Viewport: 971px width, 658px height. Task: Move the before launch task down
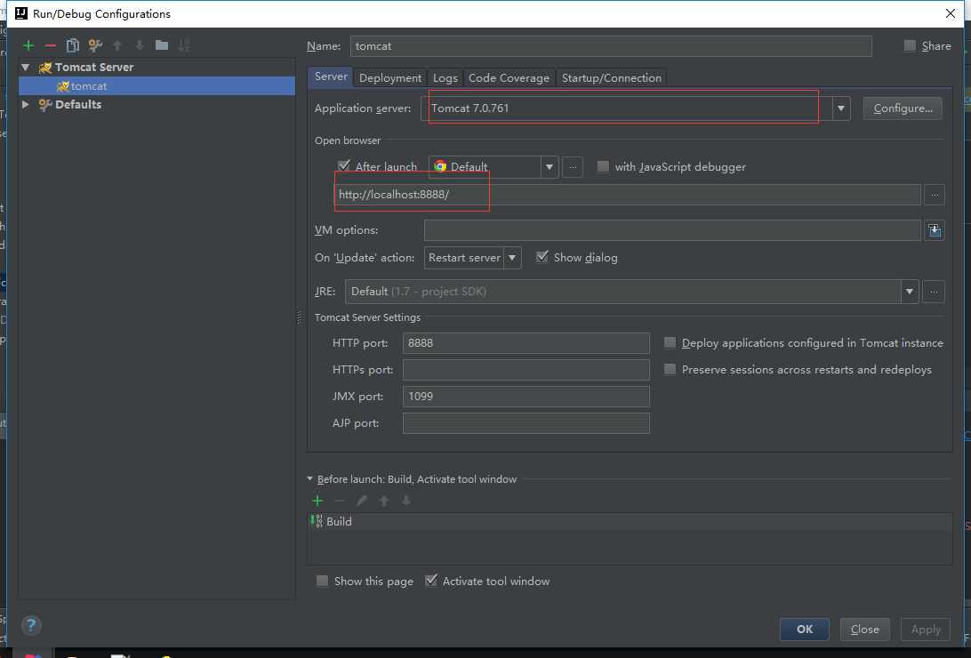click(x=406, y=501)
